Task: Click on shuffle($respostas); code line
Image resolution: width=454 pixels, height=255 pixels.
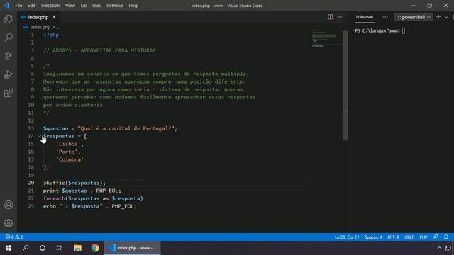Action: (74, 183)
